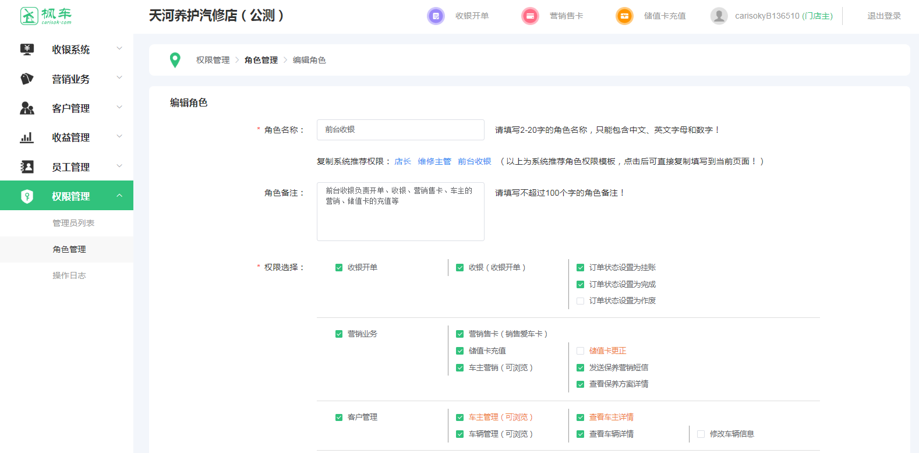919x453 pixels.
Task: Click the 员工管理 contact book icon
Action: pos(27,167)
